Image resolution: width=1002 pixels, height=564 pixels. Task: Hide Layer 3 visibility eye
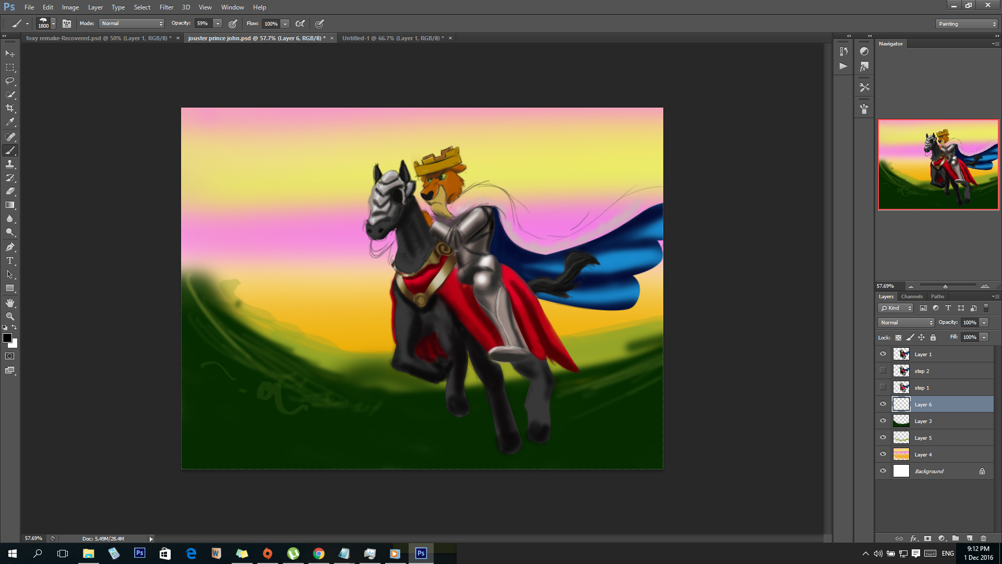(x=883, y=421)
